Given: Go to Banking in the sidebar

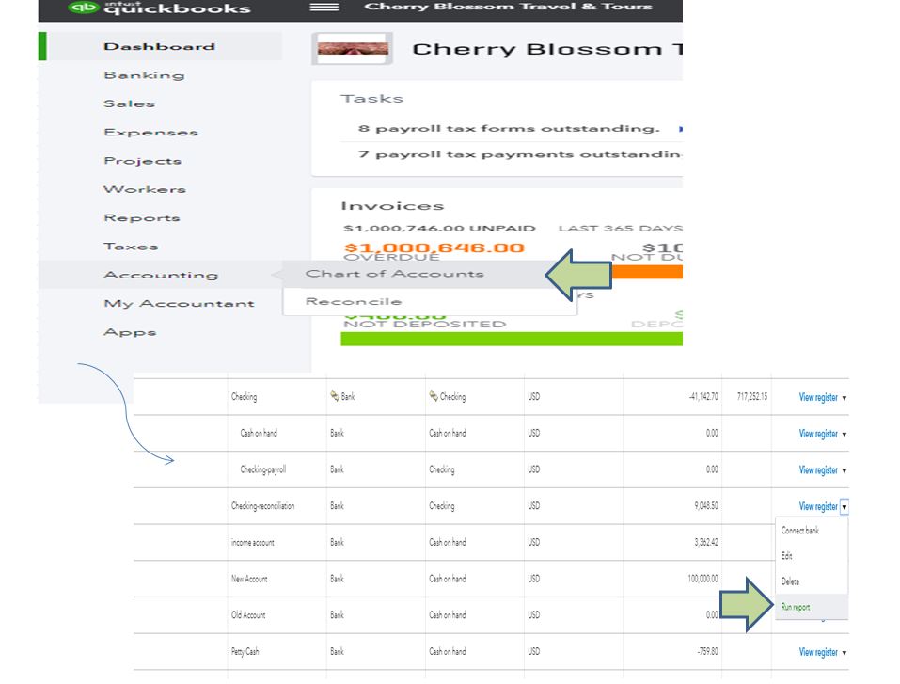Looking at the screenshot, I should click(144, 75).
